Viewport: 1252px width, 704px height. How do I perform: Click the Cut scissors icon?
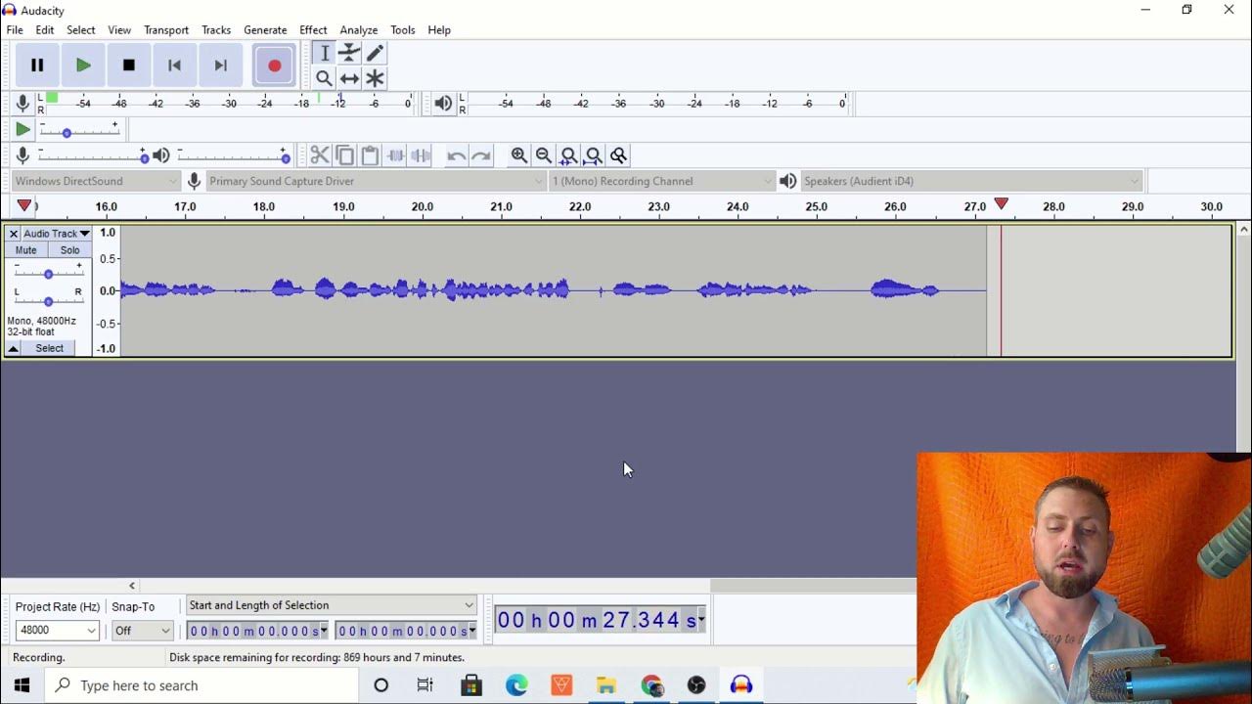pos(320,155)
